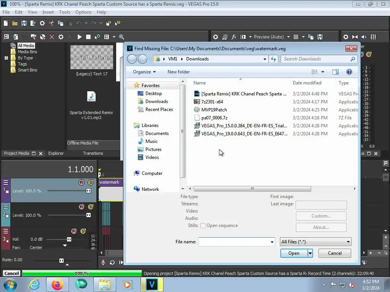Viewport: 390px width, 292px height.
Task: Open the view options dropdown arrow
Action: click(323, 72)
